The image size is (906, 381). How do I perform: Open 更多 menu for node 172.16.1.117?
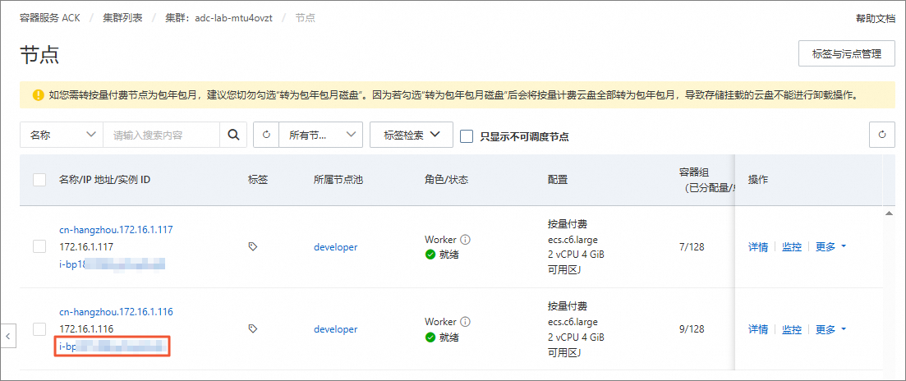831,247
